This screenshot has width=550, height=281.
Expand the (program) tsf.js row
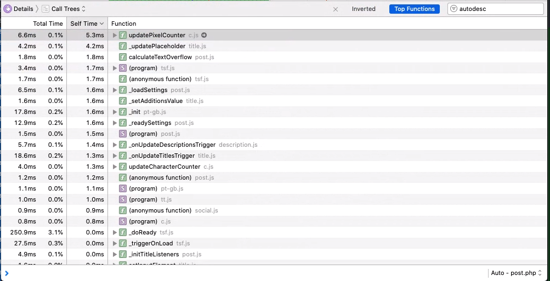point(115,68)
